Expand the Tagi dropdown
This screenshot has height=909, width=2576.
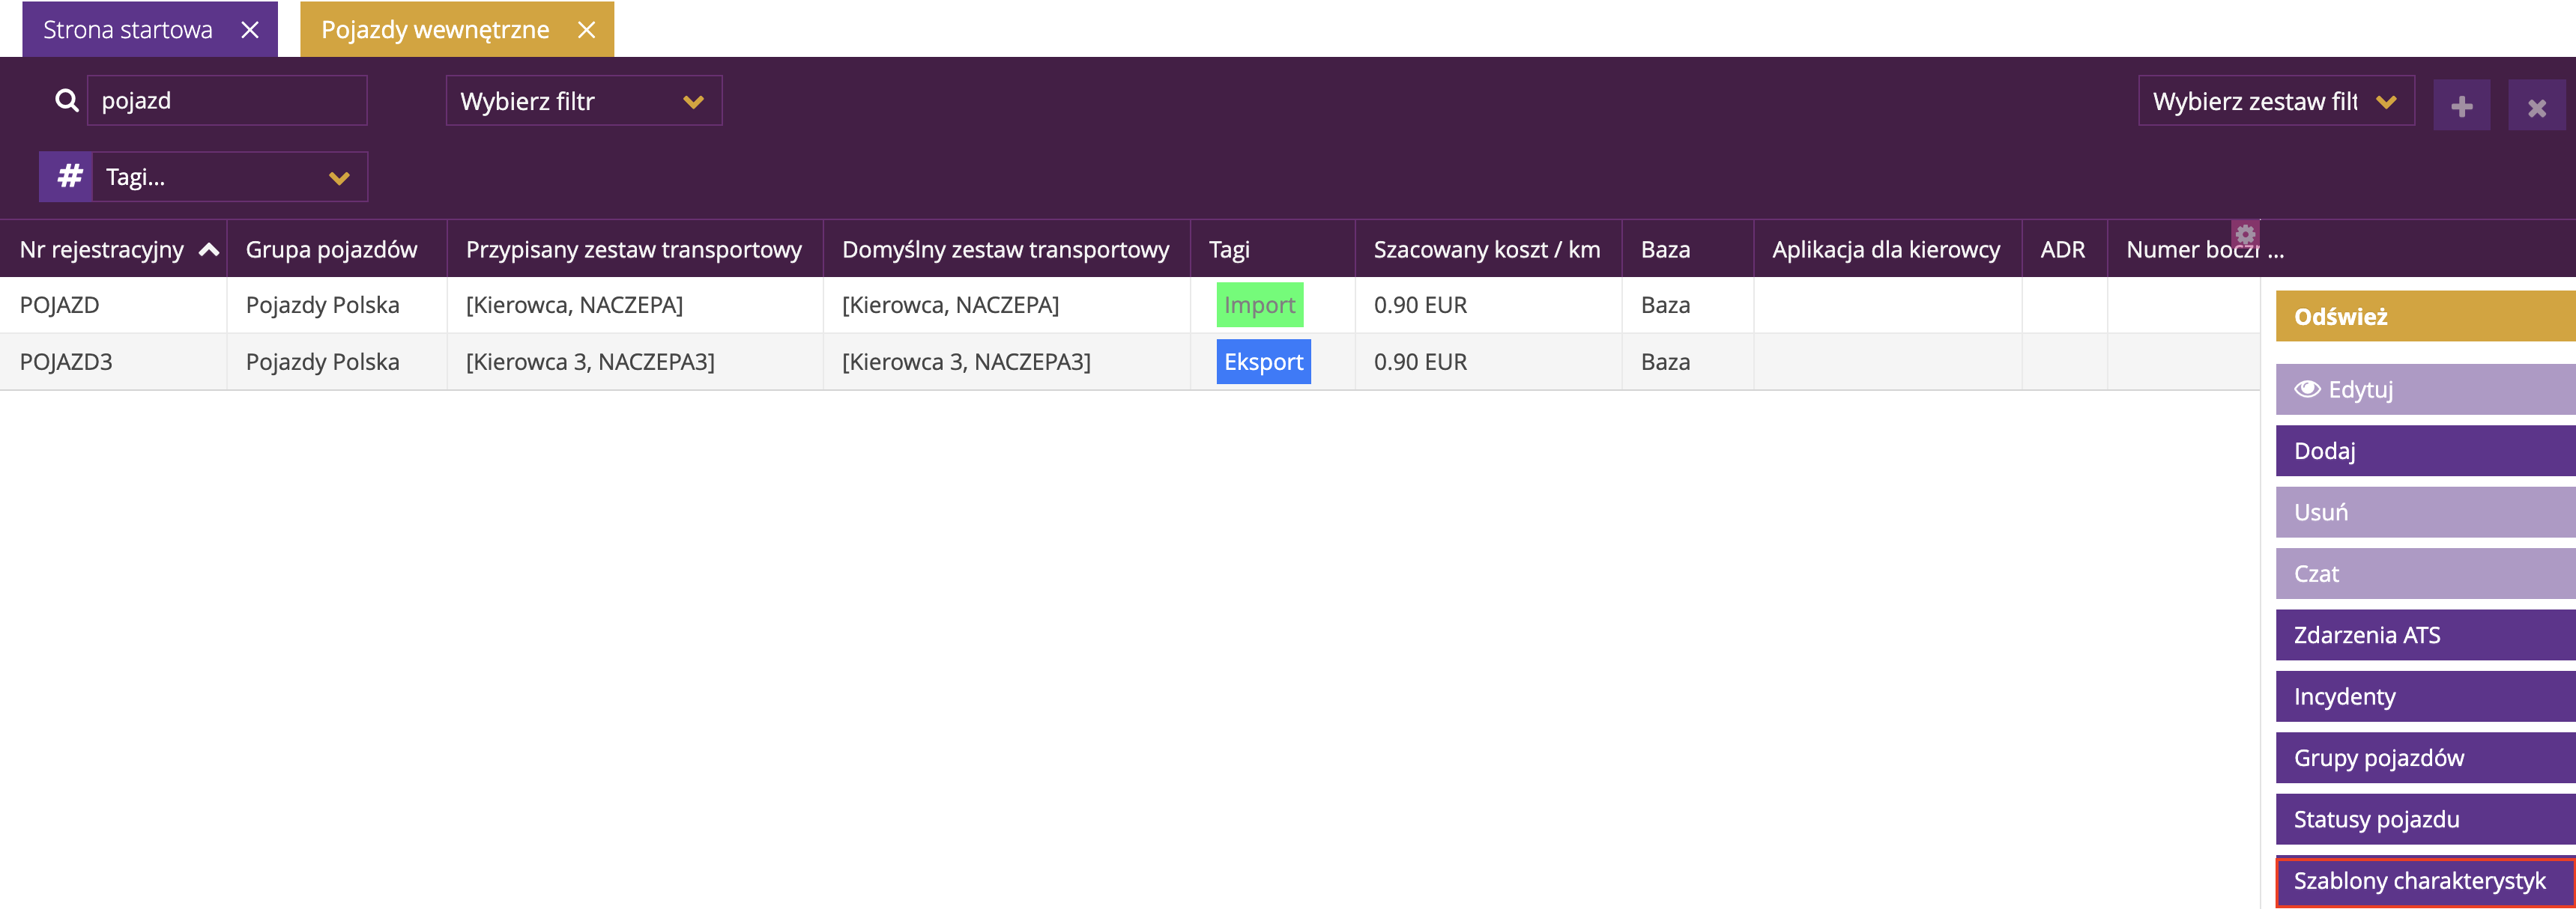click(230, 177)
